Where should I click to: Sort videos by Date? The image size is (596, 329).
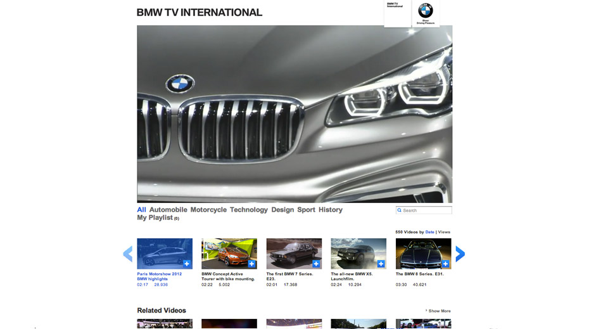coord(429,232)
